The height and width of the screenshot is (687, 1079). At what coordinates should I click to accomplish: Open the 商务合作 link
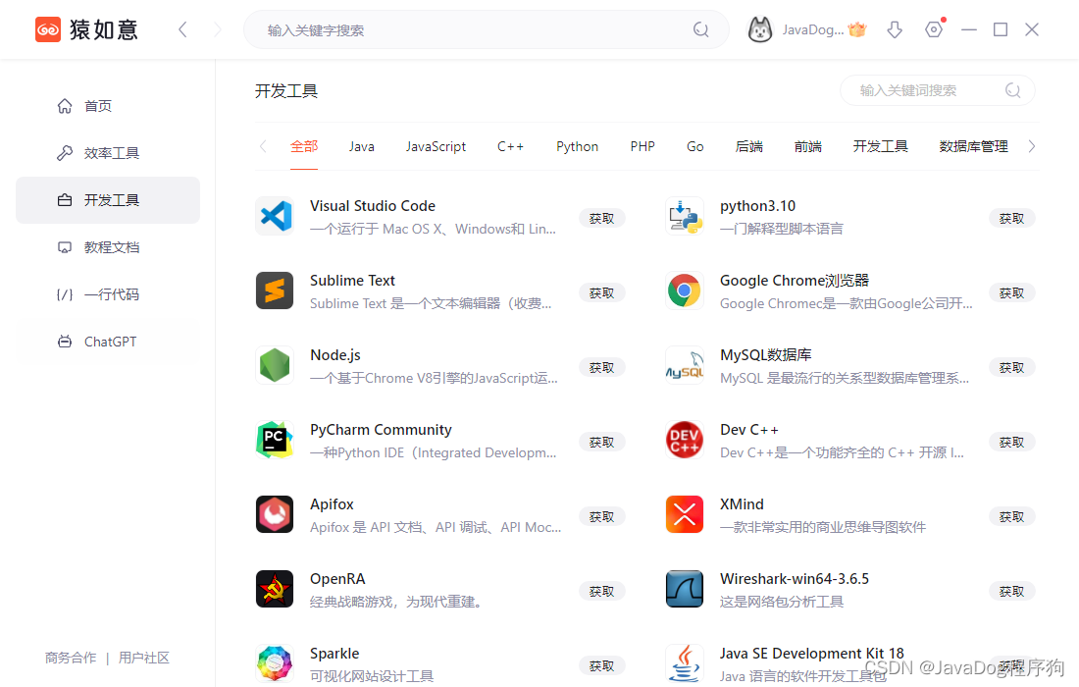pos(71,658)
